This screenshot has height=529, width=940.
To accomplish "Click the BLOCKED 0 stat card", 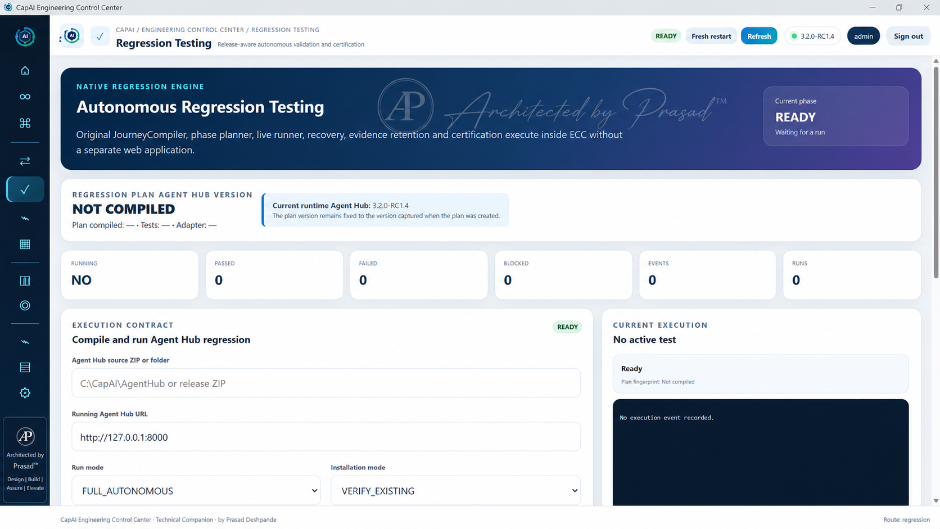I will [x=563, y=275].
